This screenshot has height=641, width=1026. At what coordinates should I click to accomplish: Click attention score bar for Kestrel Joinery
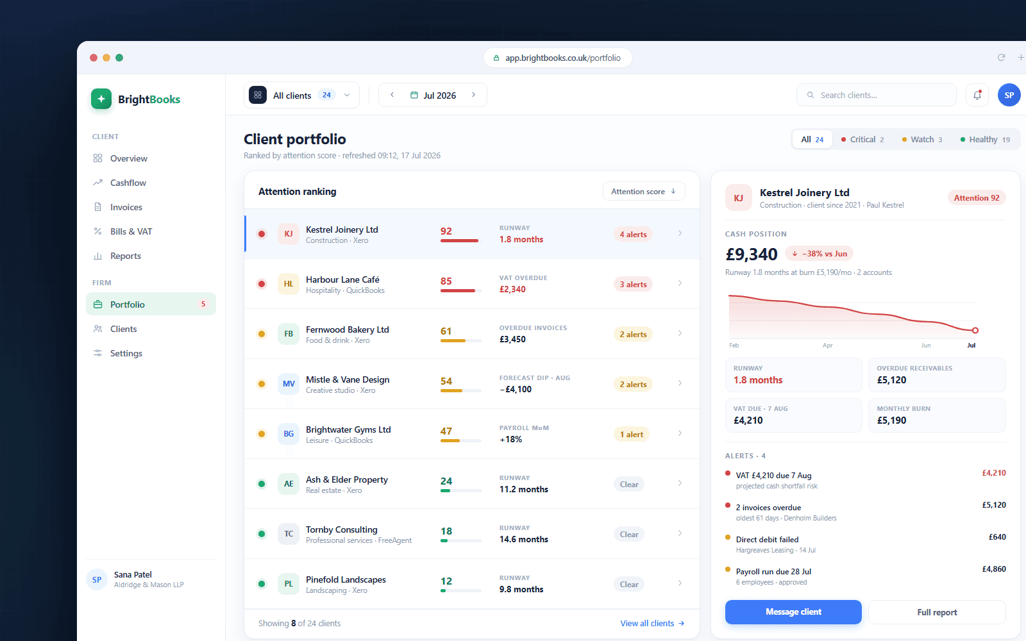click(x=460, y=241)
